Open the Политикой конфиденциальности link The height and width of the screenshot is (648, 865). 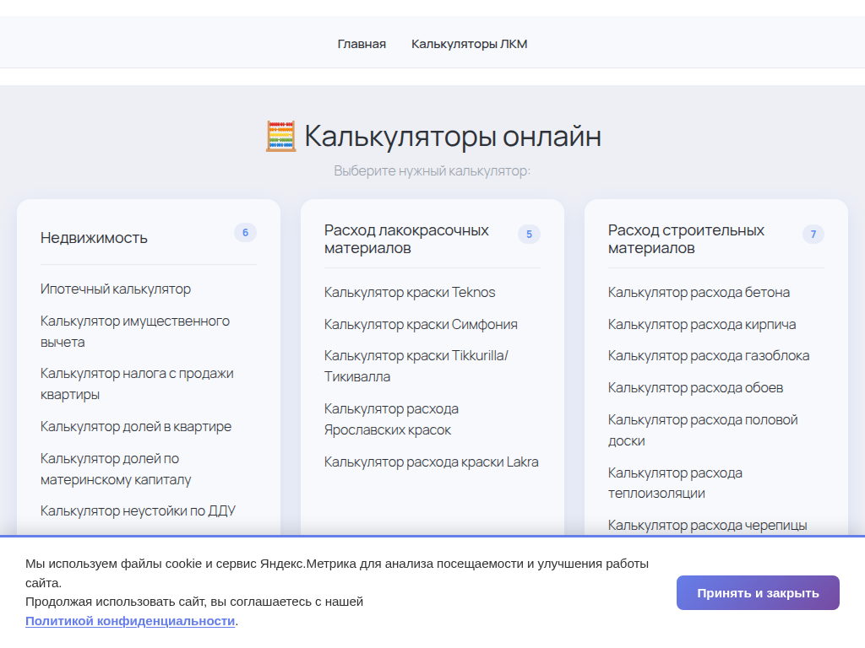point(130,621)
